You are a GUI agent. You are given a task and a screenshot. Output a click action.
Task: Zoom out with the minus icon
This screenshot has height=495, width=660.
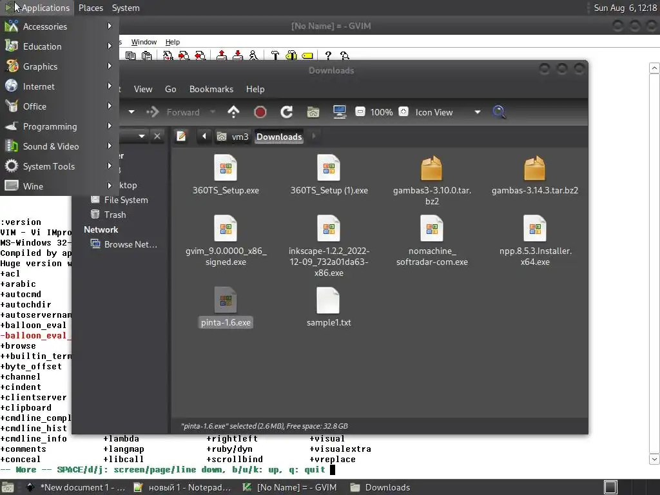point(360,112)
